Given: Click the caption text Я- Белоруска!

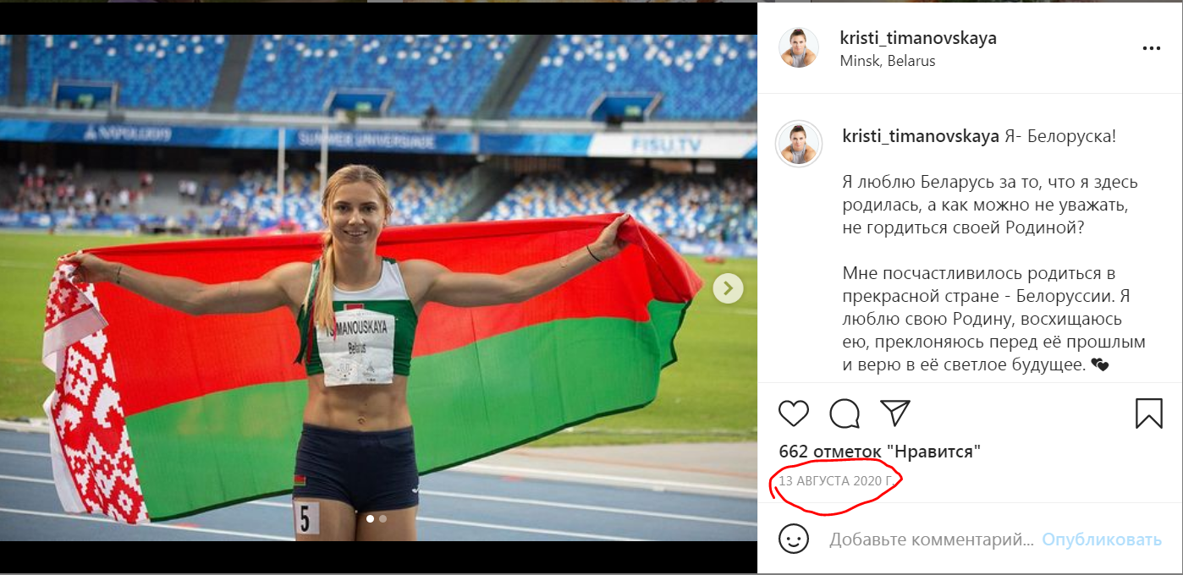Looking at the screenshot, I should [1060, 136].
